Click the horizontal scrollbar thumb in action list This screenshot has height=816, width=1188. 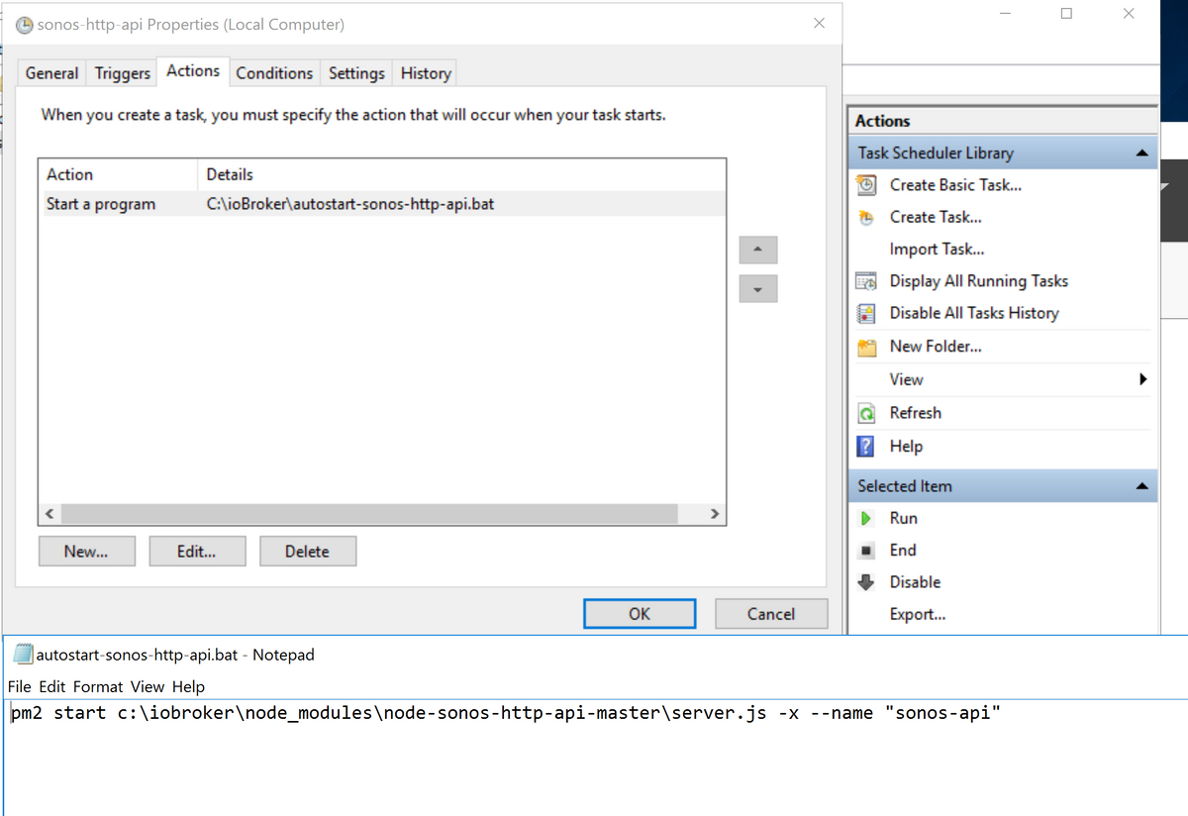tap(369, 514)
